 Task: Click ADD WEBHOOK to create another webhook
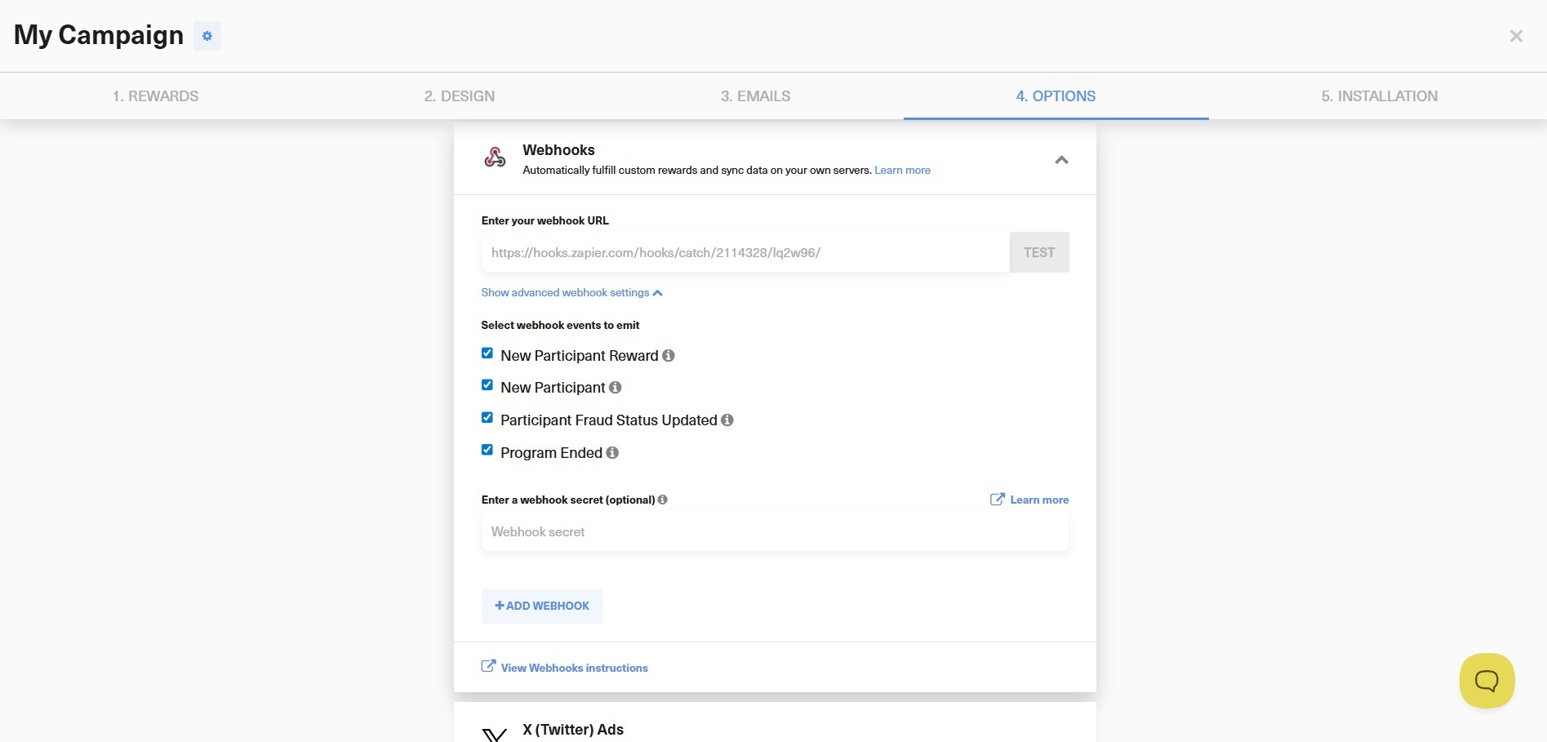541,606
